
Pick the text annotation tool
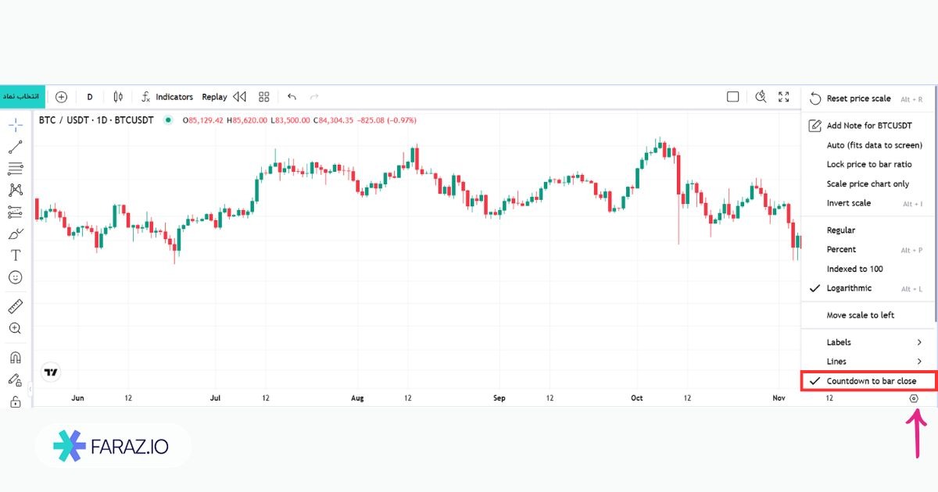[15, 255]
